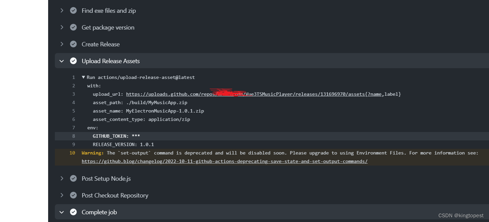This screenshot has width=489, height=222.
Task: Expand the Create Release step
Action: 62,44
